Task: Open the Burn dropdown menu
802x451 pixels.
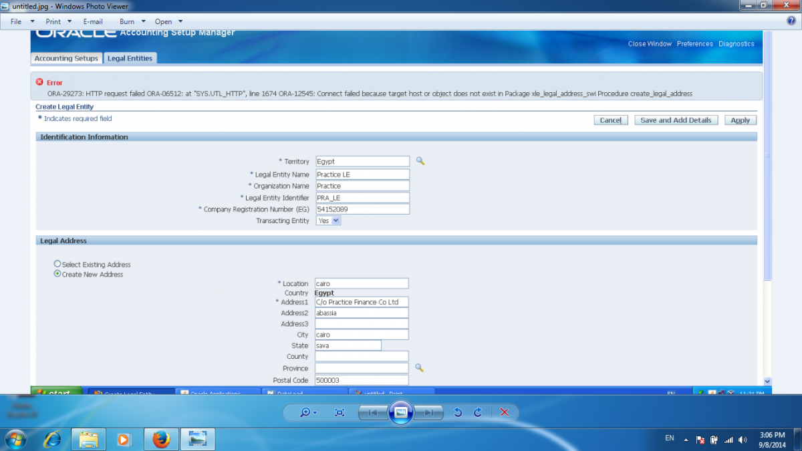Action: click(132, 21)
